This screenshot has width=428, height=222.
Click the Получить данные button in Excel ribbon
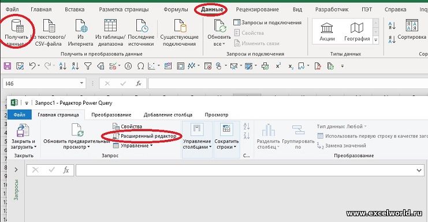point(16,33)
